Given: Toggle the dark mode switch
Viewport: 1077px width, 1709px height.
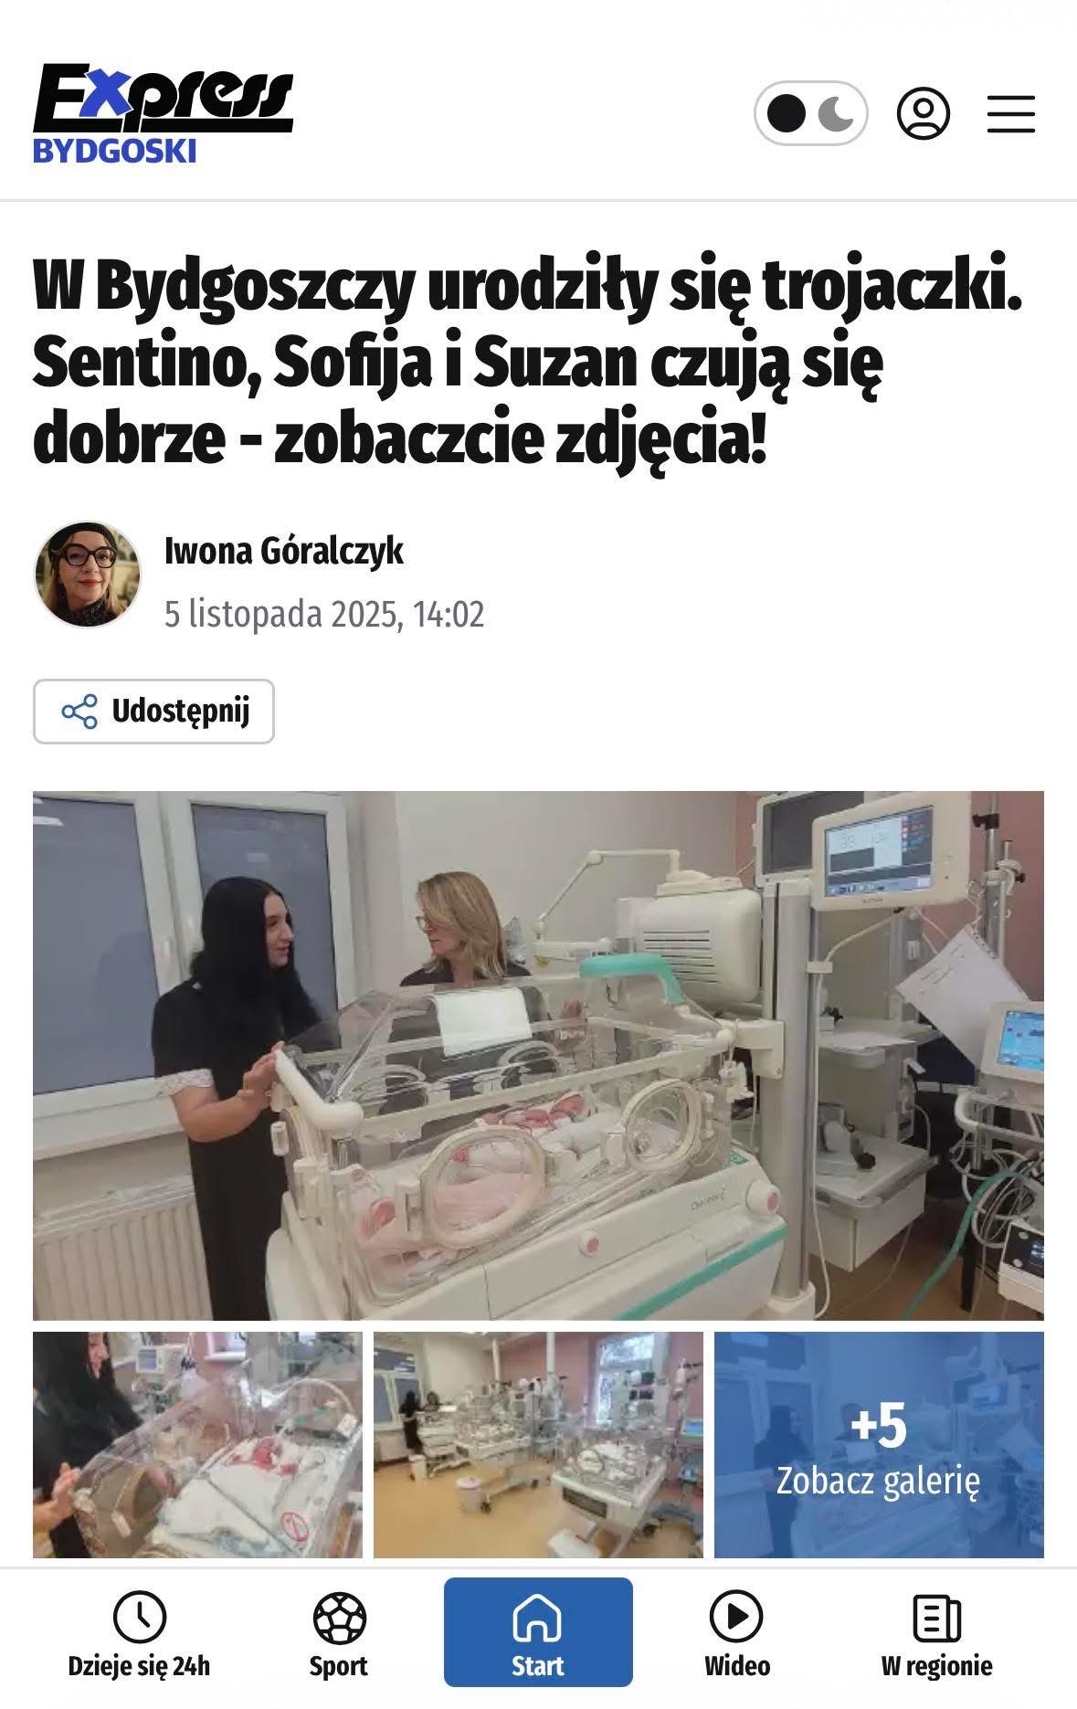Looking at the screenshot, I should click(x=810, y=114).
